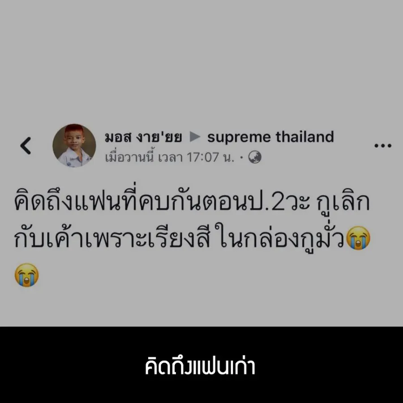Screen dimensions: 403x403
Task: Click the 17:07 time in the timestamp
Action: tap(203, 157)
